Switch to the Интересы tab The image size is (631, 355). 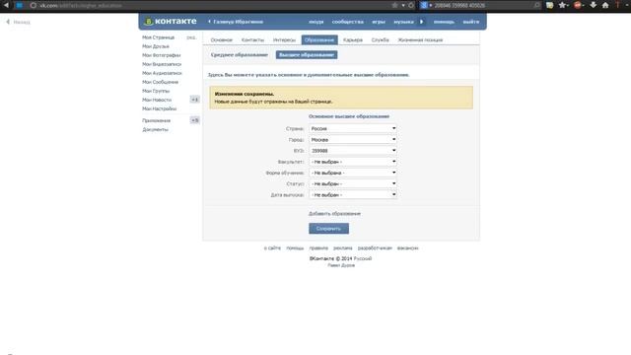coord(284,39)
